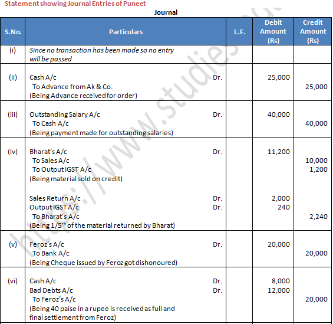Select the 20,000 credit for To Feroz's A/c
Viewport: 333px width, 324px height.
pyautogui.click(x=316, y=299)
